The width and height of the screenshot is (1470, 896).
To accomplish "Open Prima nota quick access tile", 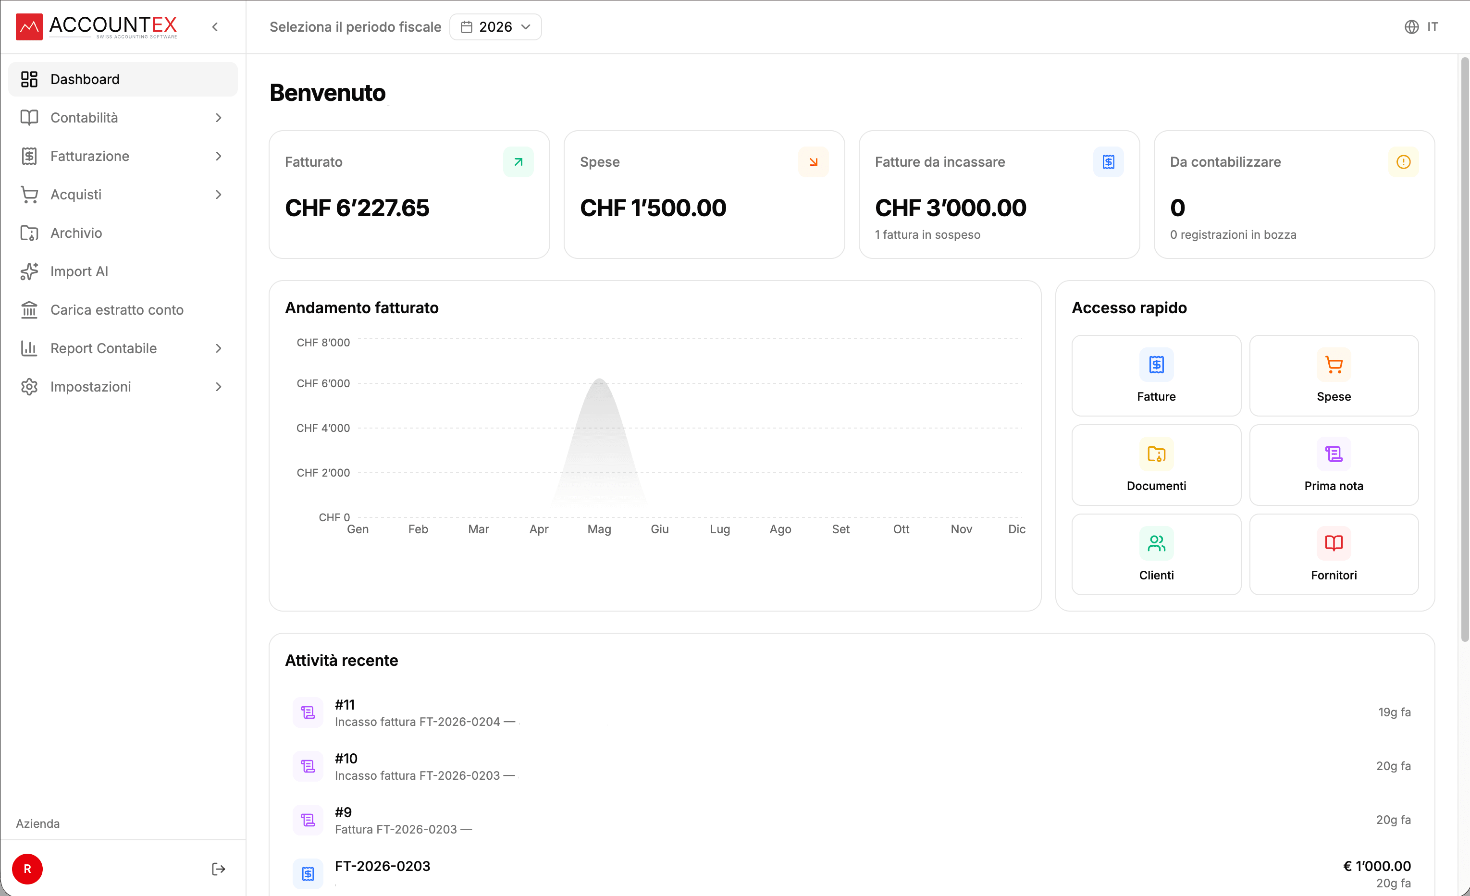I will (1334, 465).
